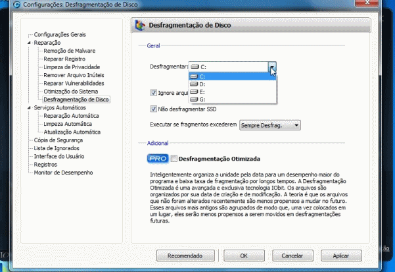
Task: Open Lista de Ignorados settings
Action: (57, 148)
